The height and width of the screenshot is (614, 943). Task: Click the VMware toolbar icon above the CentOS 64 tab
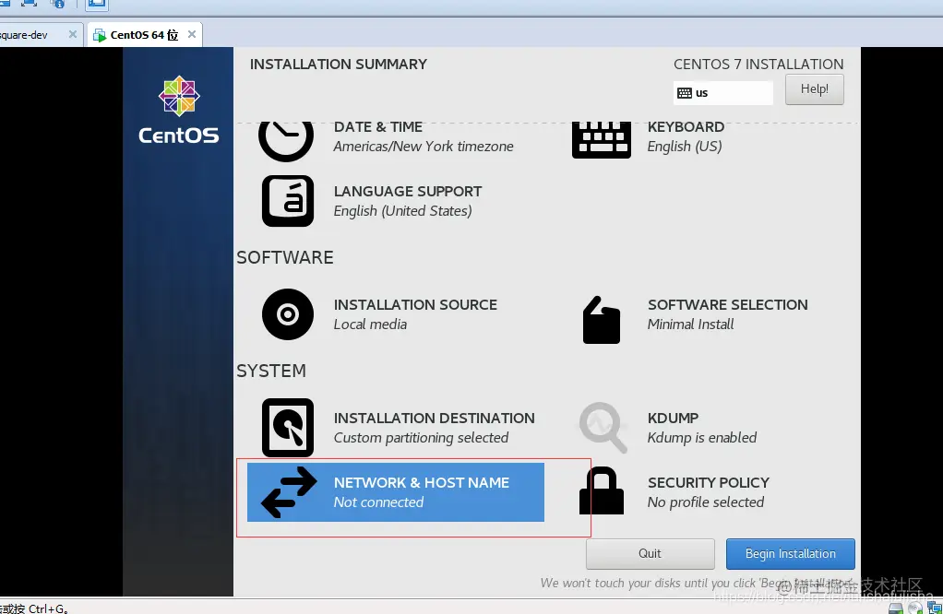pyautogui.click(x=96, y=5)
